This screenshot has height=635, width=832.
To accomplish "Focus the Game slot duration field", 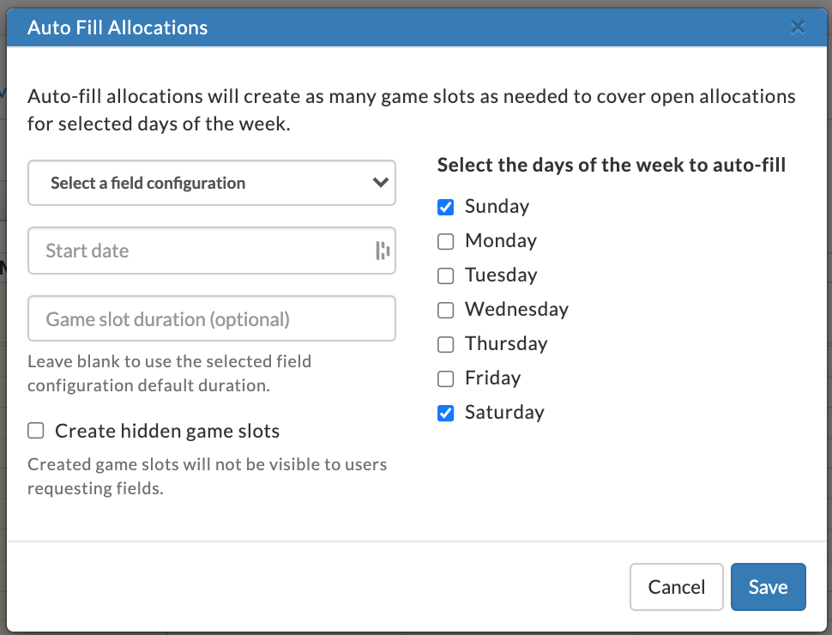I will tap(212, 318).
